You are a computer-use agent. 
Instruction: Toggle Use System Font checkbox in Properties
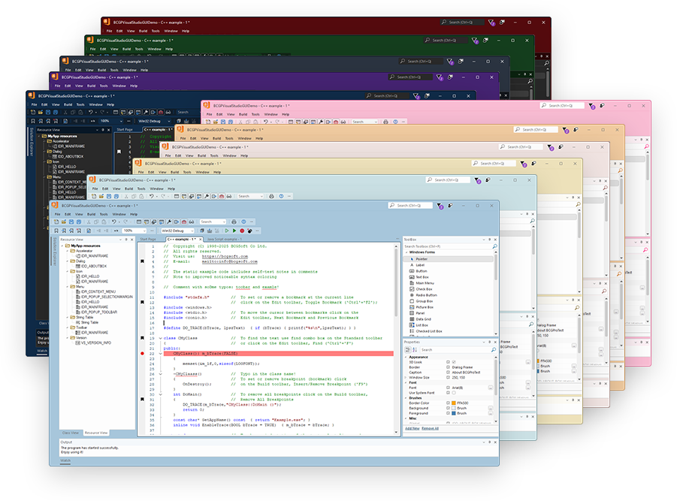[x=453, y=393]
